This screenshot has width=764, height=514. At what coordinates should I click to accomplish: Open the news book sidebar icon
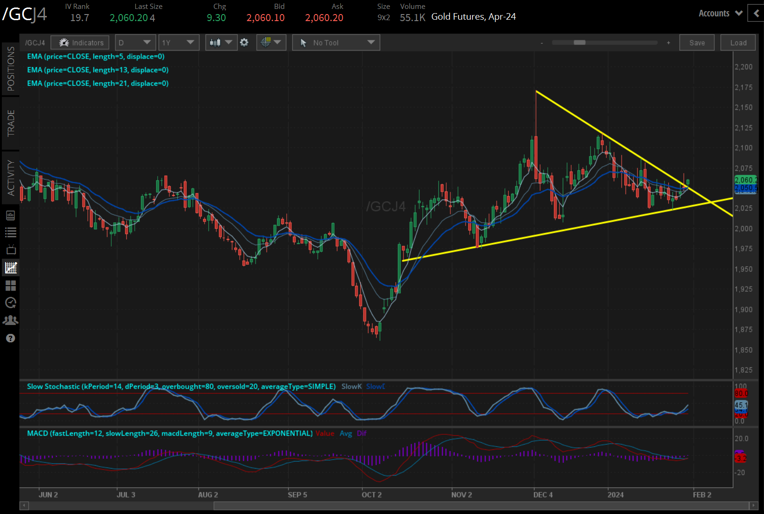point(10,215)
